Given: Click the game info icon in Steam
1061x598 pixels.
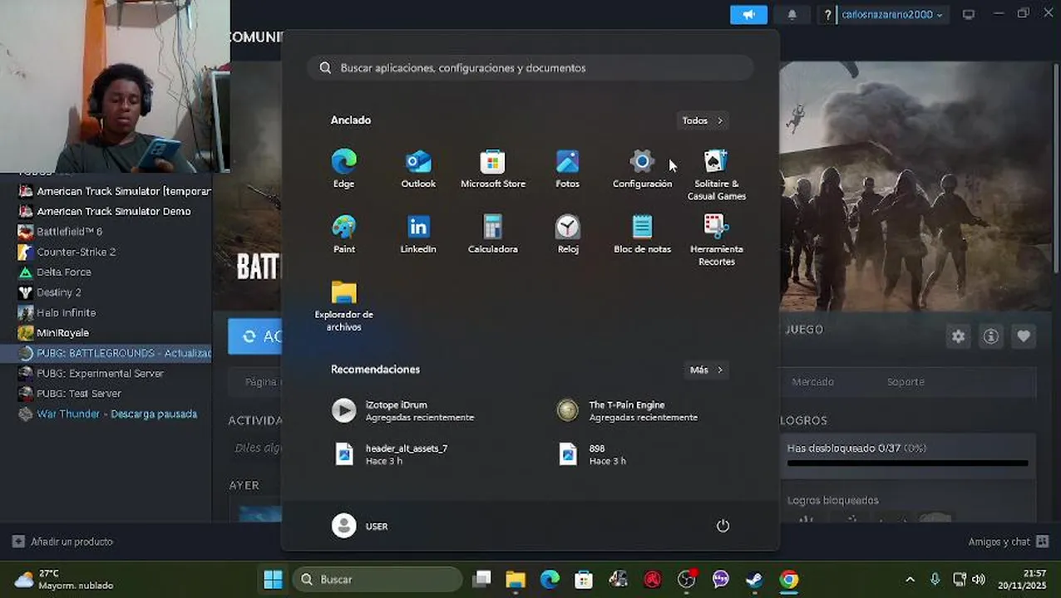Looking at the screenshot, I should (991, 336).
